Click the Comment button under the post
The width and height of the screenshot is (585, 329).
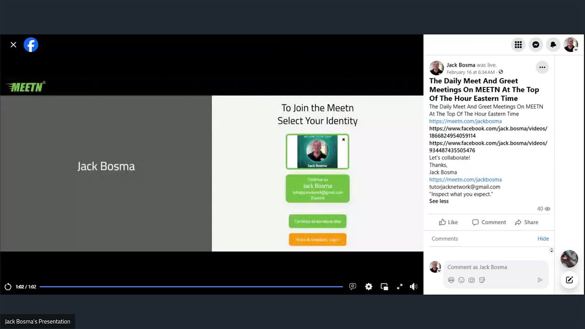click(489, 222)
